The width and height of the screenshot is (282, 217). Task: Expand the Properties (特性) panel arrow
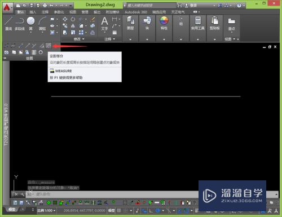click(164, 39)
